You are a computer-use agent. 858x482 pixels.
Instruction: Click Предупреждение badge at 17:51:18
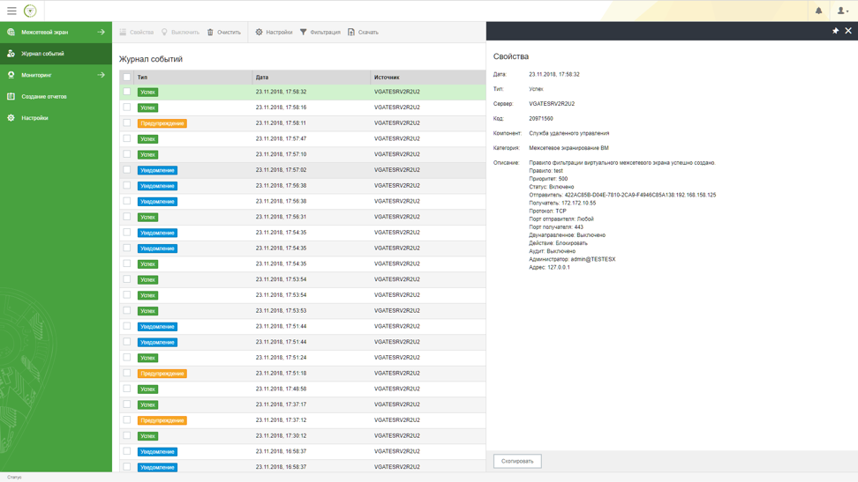(162, 374)
